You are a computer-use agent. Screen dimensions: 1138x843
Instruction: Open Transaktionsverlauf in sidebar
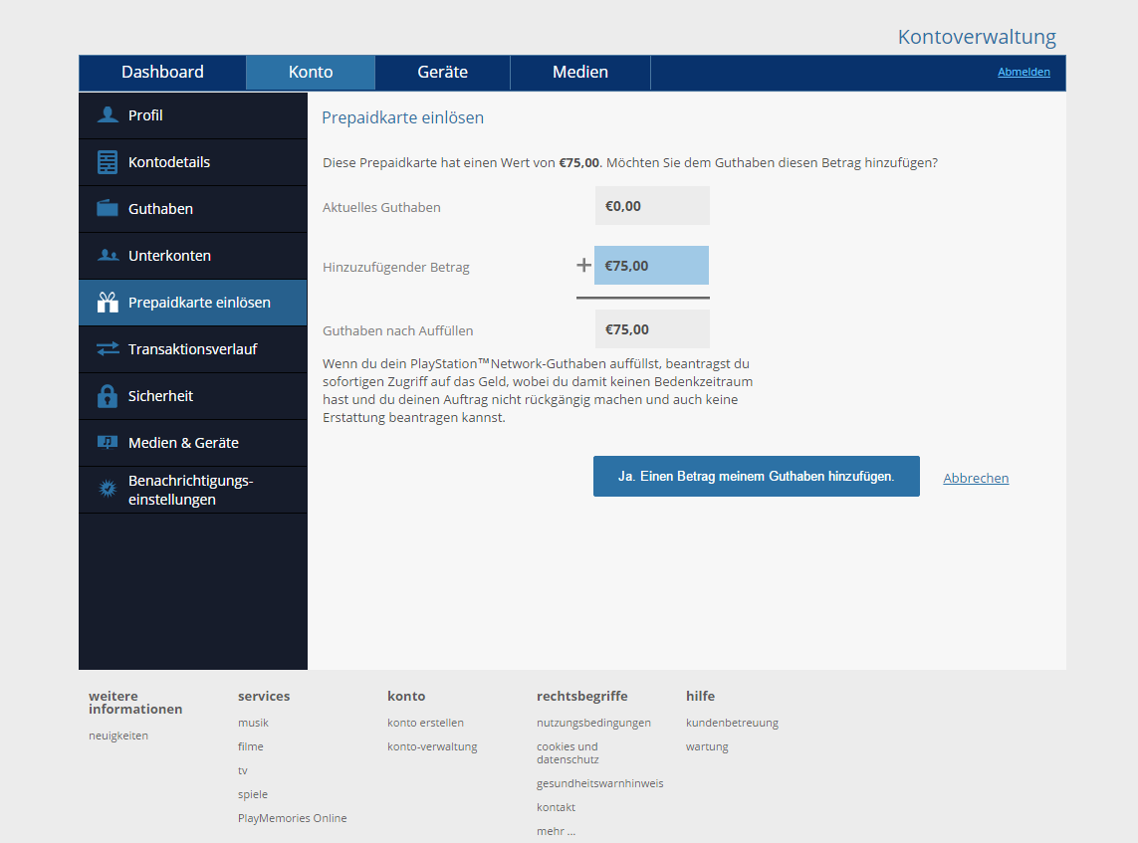pyautogui.click(x=193, y=349)
